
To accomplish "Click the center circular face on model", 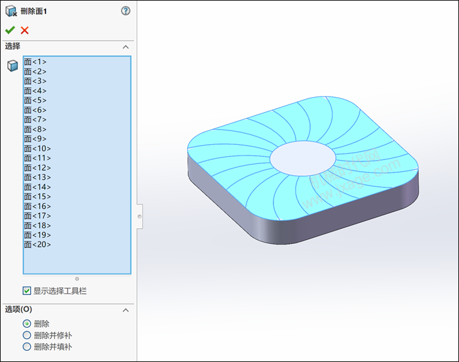I will (302, 157).
